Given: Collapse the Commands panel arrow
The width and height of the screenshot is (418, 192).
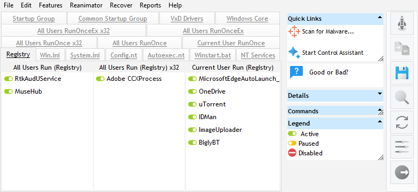Looking at the screenshot, I should coord(380,110).
